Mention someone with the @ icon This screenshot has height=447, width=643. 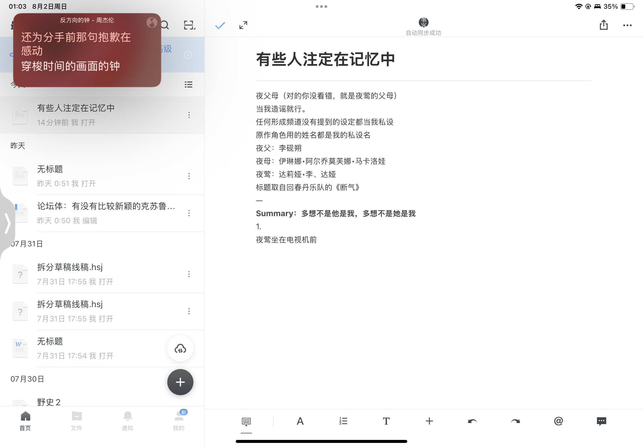coord(558,421)
